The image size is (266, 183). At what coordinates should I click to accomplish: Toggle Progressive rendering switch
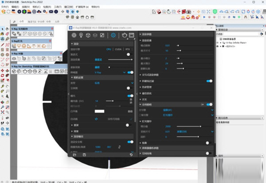coord(129,55)
